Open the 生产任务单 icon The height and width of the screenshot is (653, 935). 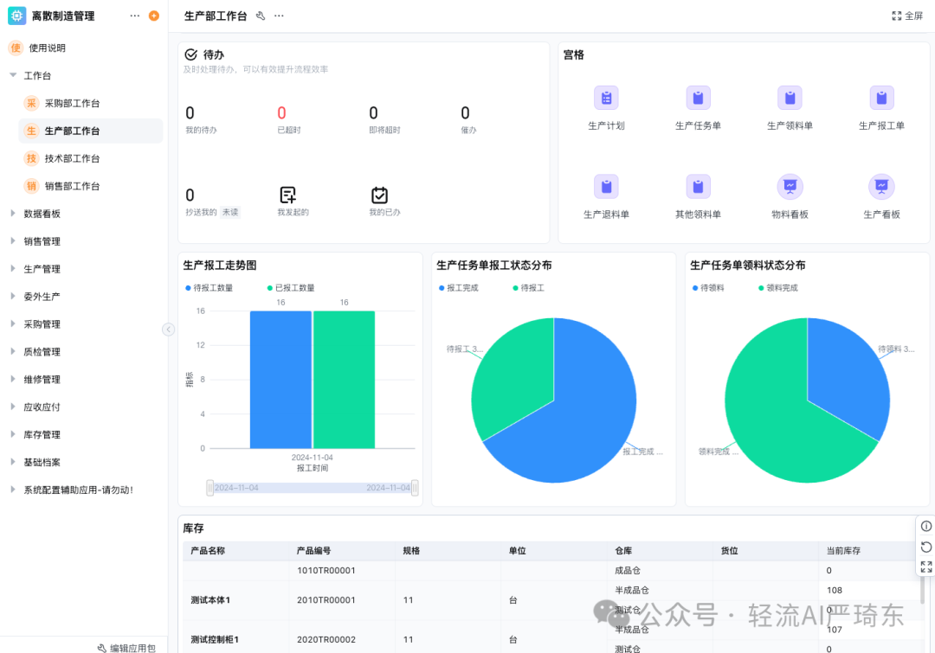[x=698, y=98]
